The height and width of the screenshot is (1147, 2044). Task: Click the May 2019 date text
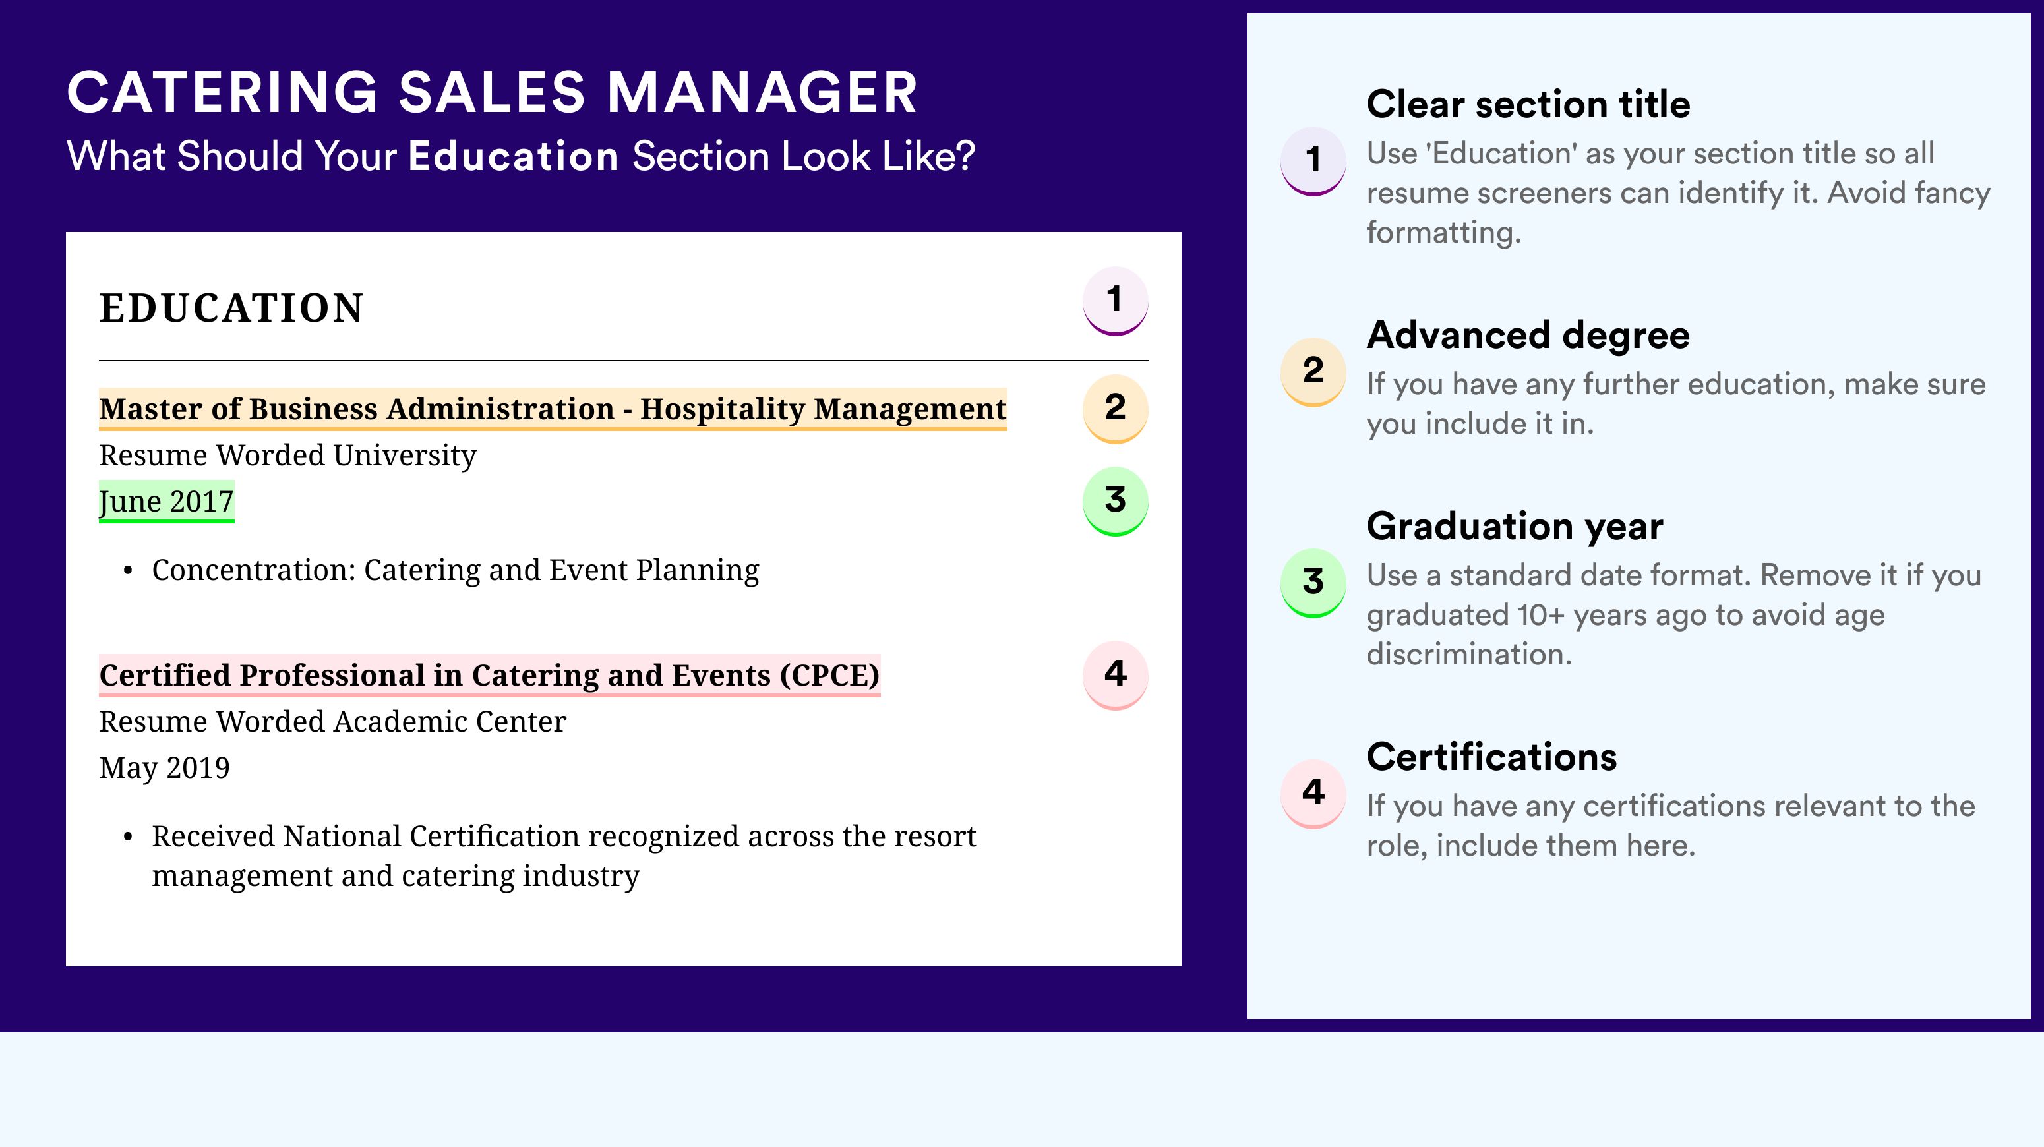(x=164, y=768)
